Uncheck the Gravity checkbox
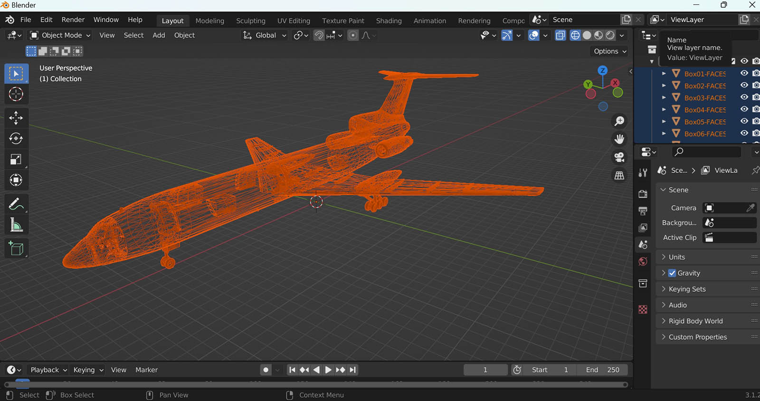 pyautogui.click(x=672, y=273)
